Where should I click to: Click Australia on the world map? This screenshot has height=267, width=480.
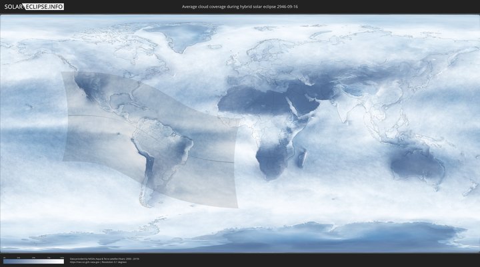[417, 164]
